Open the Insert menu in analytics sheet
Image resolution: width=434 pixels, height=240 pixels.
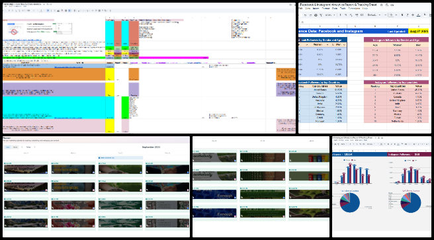click(x=316, y=9)
